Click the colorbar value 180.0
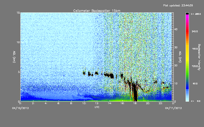This screenshot has height=127, width=204. [195, 49]
